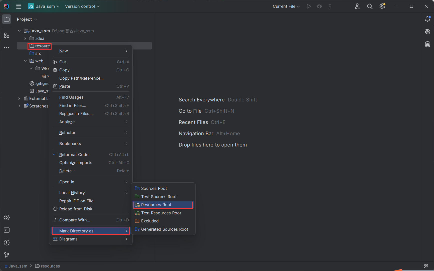Open the Services tool window icon
Viewport: 434px width, 271px height.
click(7, 218)
